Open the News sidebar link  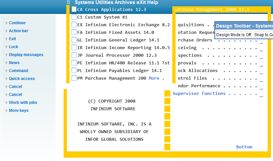coord(14,63)
